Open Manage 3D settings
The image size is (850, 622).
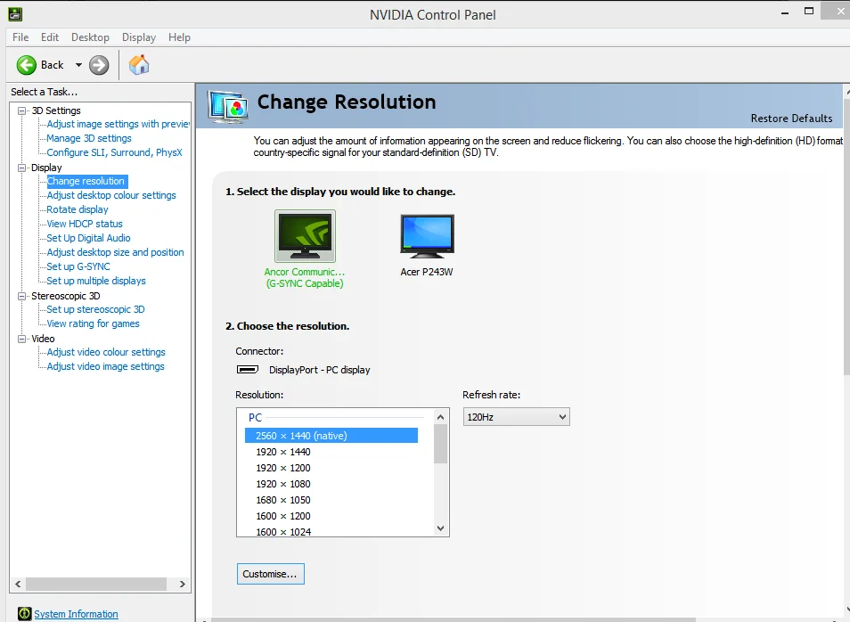pyautogui.click(x=89, y=138)
